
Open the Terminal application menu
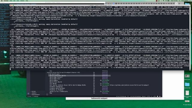pos(6,1)
